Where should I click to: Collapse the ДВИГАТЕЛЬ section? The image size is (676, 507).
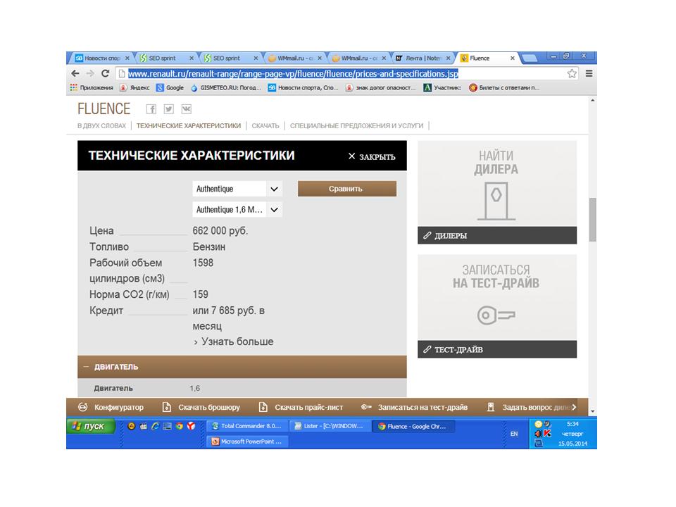click(242, 367)
